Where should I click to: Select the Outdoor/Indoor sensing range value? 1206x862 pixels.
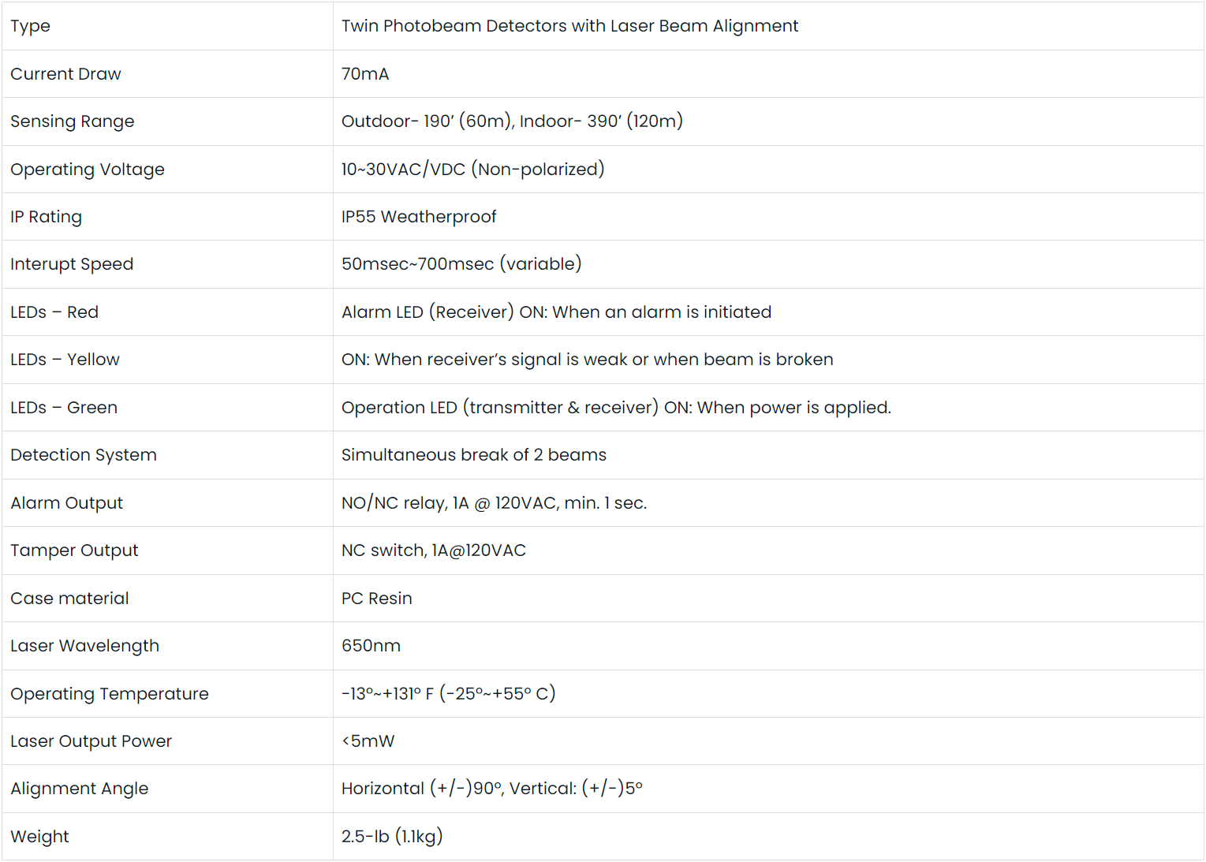[x=512, y=121]
